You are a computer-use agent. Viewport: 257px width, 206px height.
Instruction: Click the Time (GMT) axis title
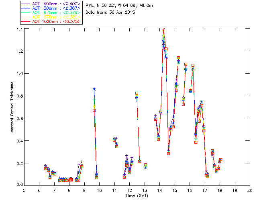pos(137,196)
